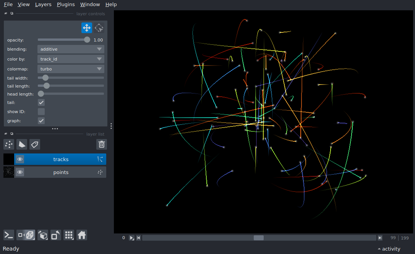This screenshot has width=415, height=254.
Task: Open the Help menu
Action: coord(111,5)
